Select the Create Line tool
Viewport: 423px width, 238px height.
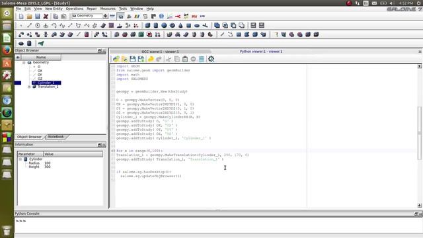pyautogui.click(x=29, y=26)
